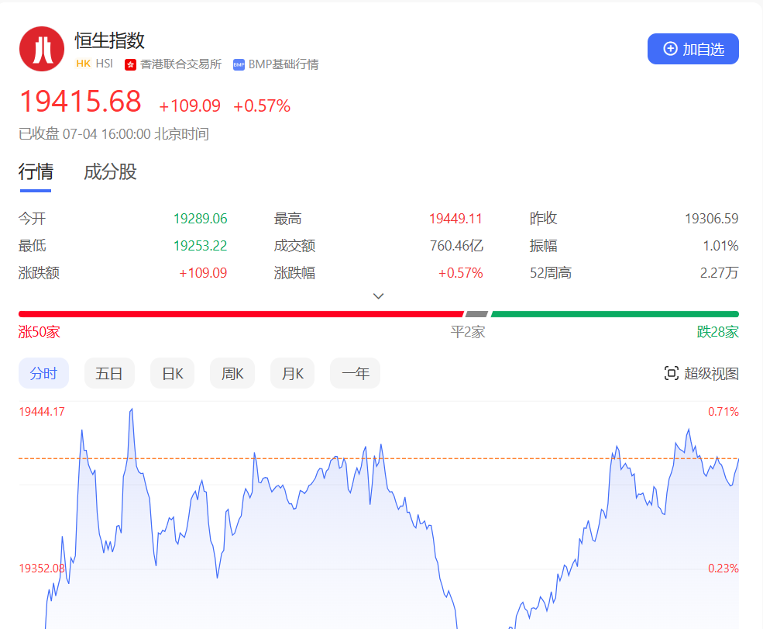Click the Hang Seng Index red logo

tap(42, 49)
